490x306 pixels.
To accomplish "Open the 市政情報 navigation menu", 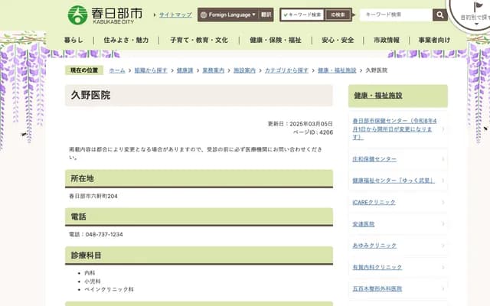I will [x=386, y=40].
